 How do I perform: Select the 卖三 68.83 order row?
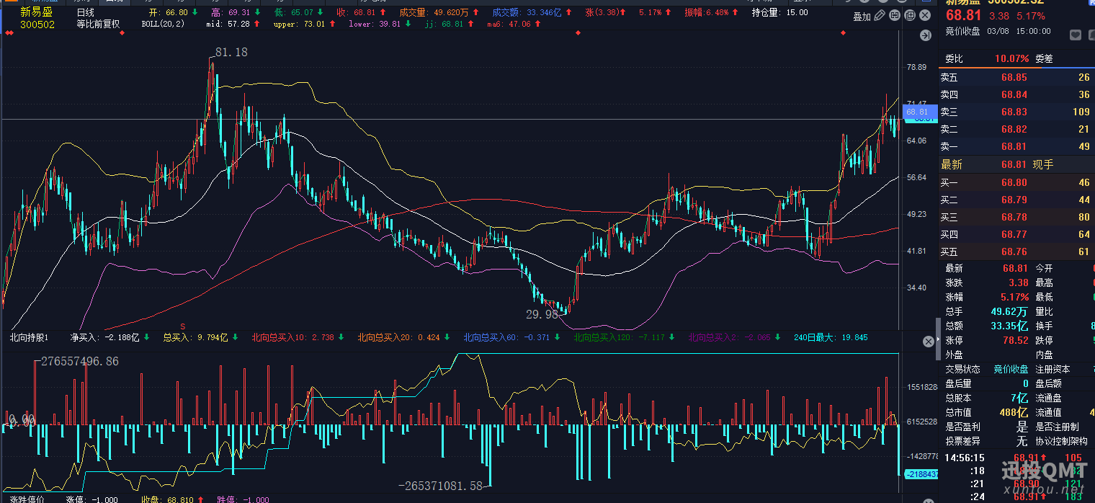pos(1016,112)
